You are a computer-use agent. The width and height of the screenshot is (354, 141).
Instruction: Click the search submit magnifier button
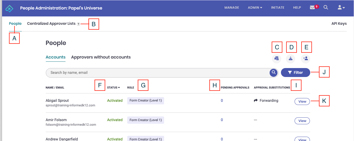coord(273,73)
